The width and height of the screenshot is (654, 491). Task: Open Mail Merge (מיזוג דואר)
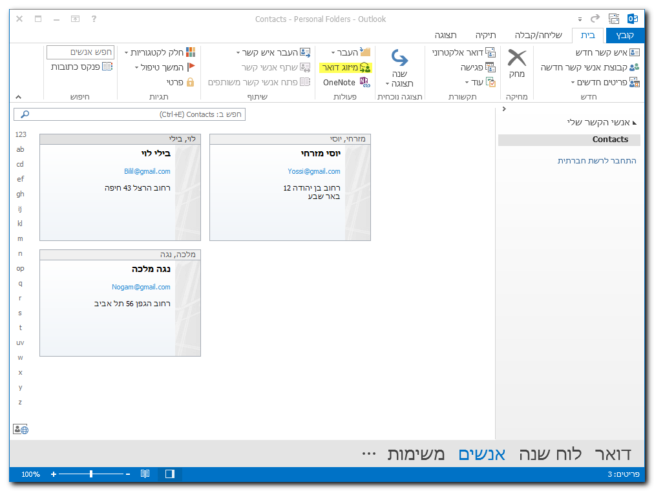(x=365, y=67)
